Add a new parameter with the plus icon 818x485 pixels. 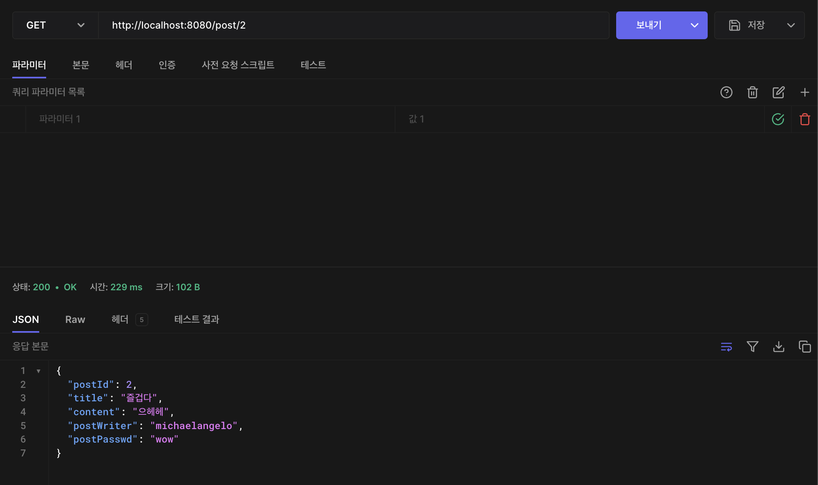[805, 92]
